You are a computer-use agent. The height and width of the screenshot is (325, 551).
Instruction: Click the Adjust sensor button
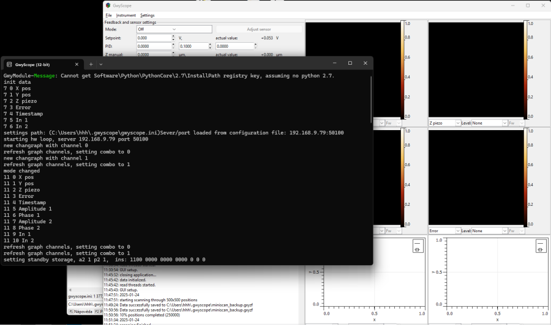[x=258, y=29]
